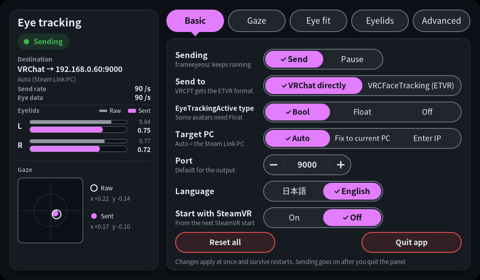Viewport: 480px width, 280px height.
Task: Click the gaze dot in crosshair plot
Action: [56, 214]
